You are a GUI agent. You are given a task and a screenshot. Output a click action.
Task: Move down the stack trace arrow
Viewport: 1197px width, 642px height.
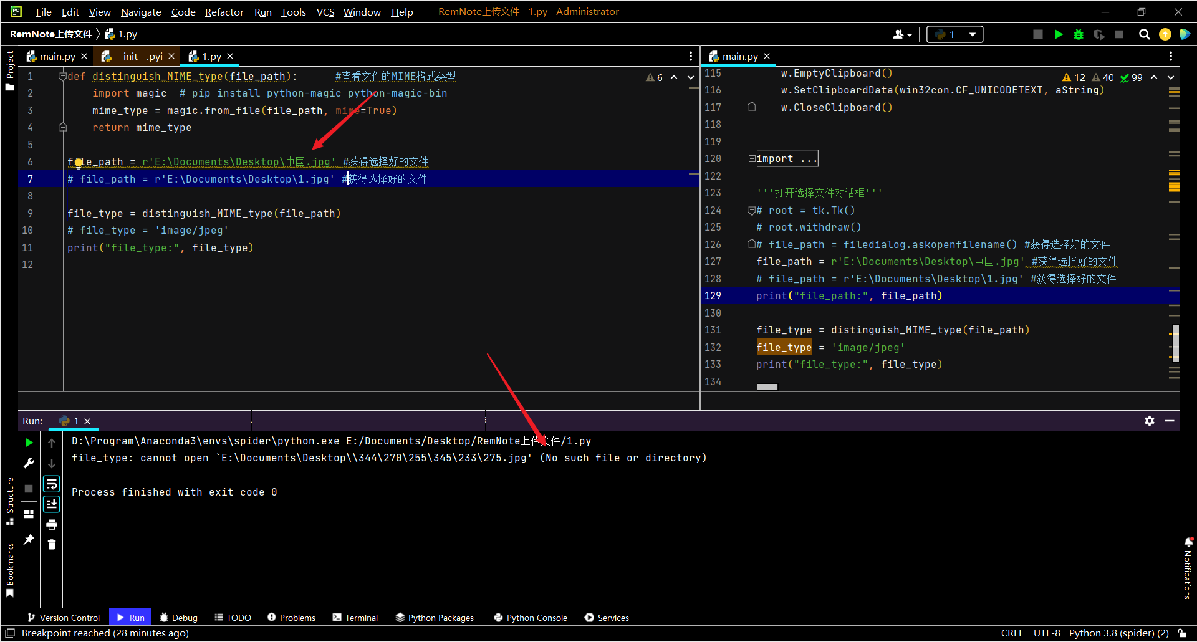52,463
